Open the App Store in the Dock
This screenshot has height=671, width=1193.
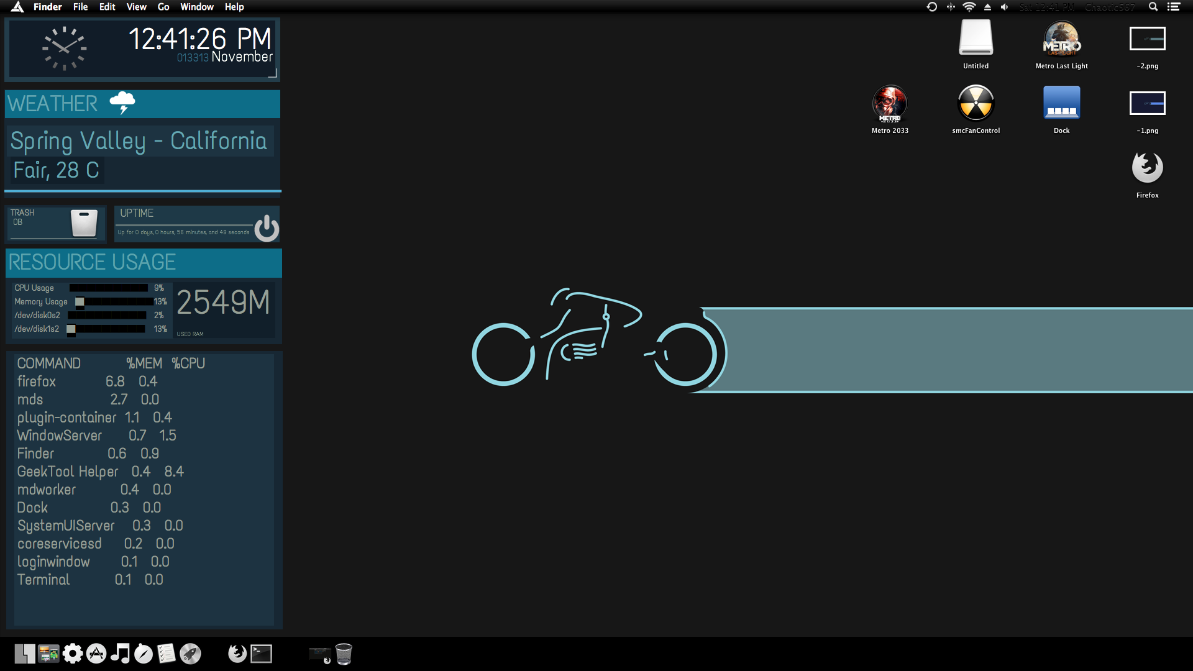96,654
